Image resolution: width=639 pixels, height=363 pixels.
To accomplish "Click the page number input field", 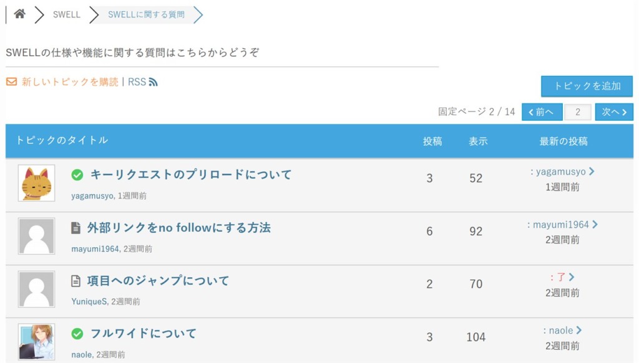I will (578, 112).
